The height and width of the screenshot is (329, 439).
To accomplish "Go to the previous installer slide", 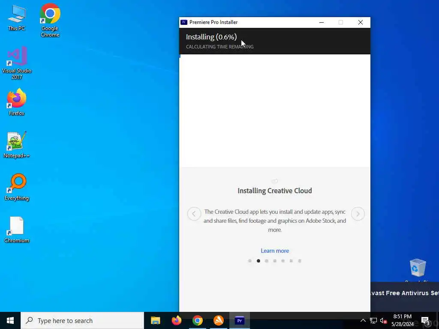I will coord(194,214).
